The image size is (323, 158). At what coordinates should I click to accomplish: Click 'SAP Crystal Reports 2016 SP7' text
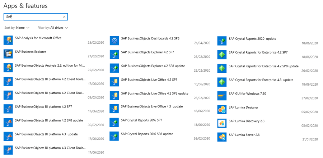[141, 120]
